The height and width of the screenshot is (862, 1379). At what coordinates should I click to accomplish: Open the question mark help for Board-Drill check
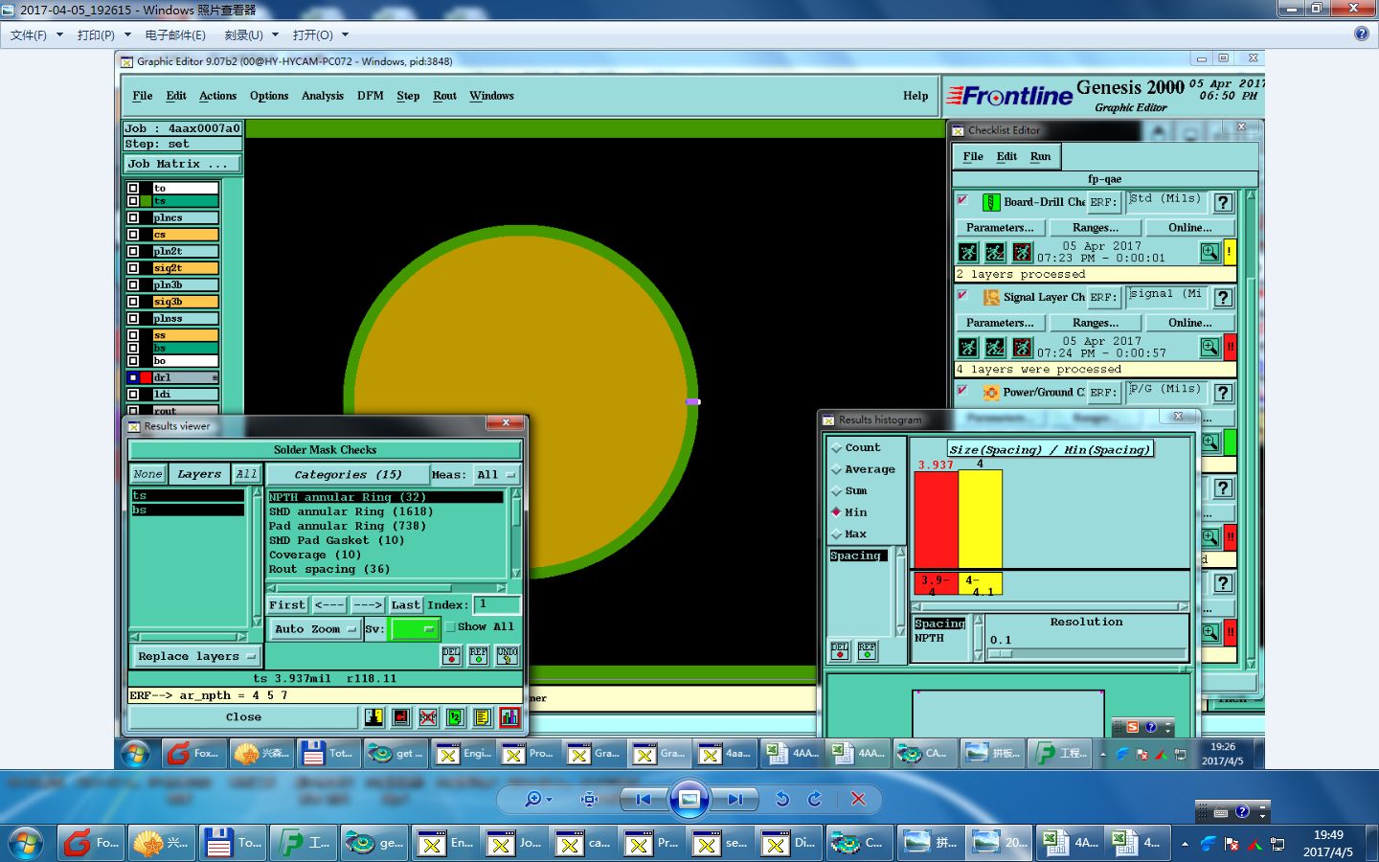click(x=1223, y=203)
